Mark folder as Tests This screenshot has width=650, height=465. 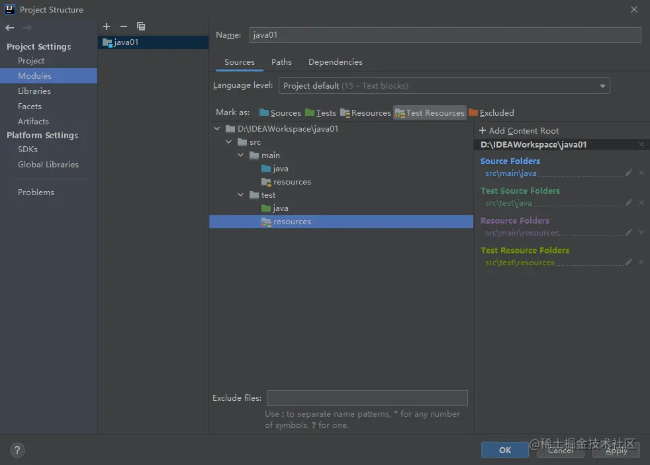[320, 112]
